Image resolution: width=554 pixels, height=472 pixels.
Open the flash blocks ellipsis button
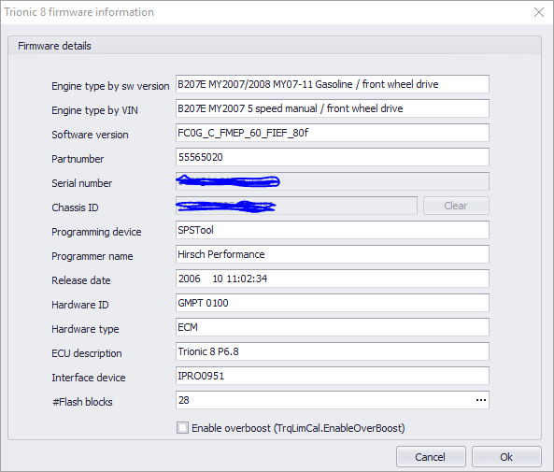[480, 400]
